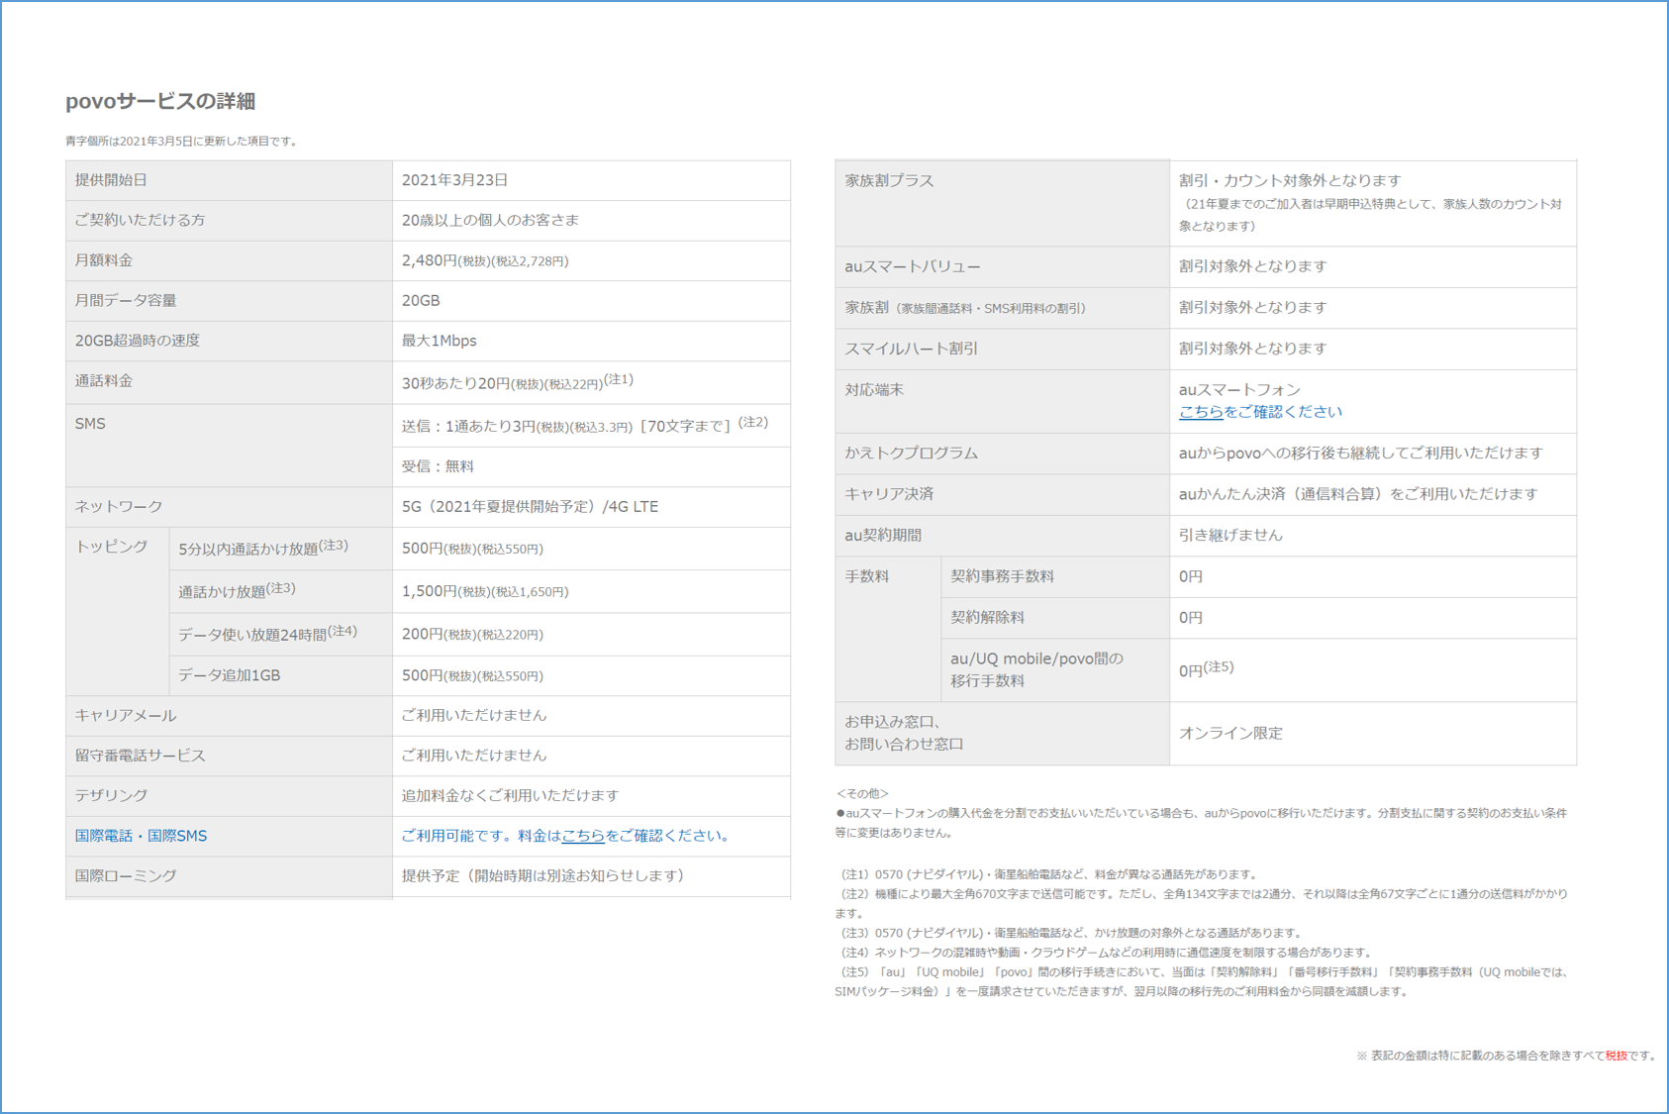
Task: Click the データ使い放題24時間 label
Action: 267,633
